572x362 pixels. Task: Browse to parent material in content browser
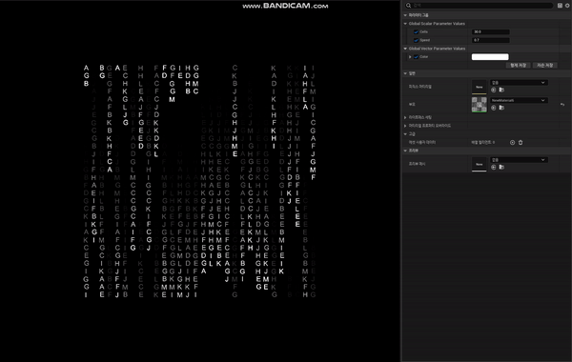[501, 108]
